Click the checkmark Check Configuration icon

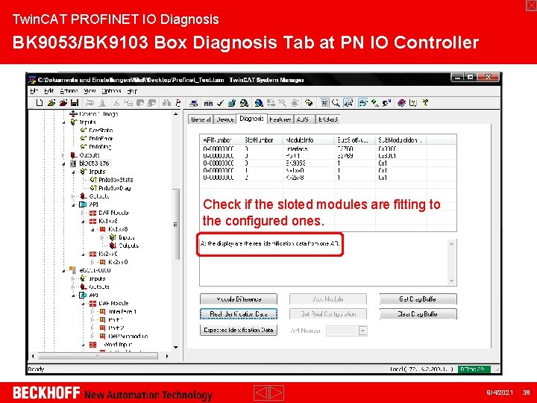pos(220,103)
